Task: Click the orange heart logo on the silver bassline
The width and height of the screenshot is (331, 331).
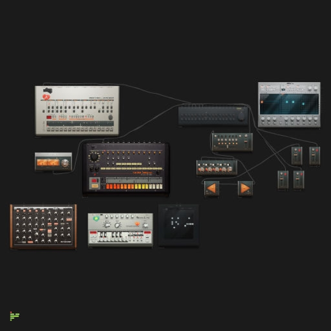Action: [x=137, y=223]
